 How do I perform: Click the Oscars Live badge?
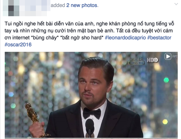pos(136,61)
